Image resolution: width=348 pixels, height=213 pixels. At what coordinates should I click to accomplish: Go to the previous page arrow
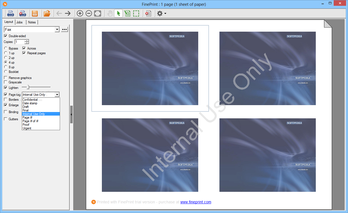[x=59, y=13]
